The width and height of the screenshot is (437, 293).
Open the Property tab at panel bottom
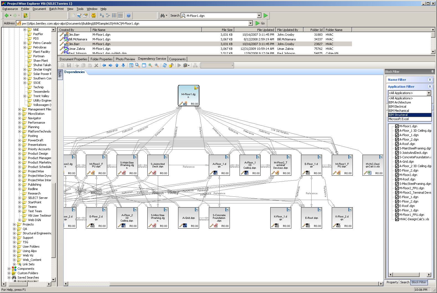click(392, 282)
